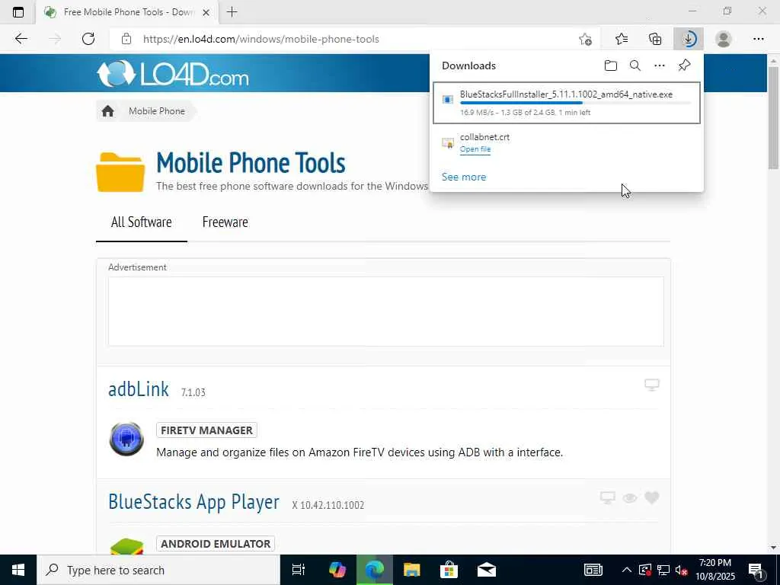Screen dimensions: 780x585
Task: Click the address bar URL
Action: [x=261, y=39]
